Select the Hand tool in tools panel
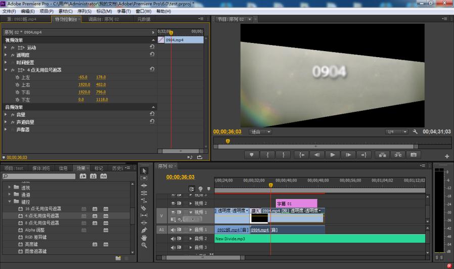This screenshot has width=454, height=269. coord(144,238)
